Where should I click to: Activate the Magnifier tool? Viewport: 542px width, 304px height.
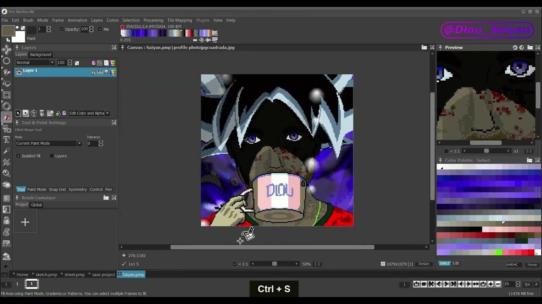(6, 174)
